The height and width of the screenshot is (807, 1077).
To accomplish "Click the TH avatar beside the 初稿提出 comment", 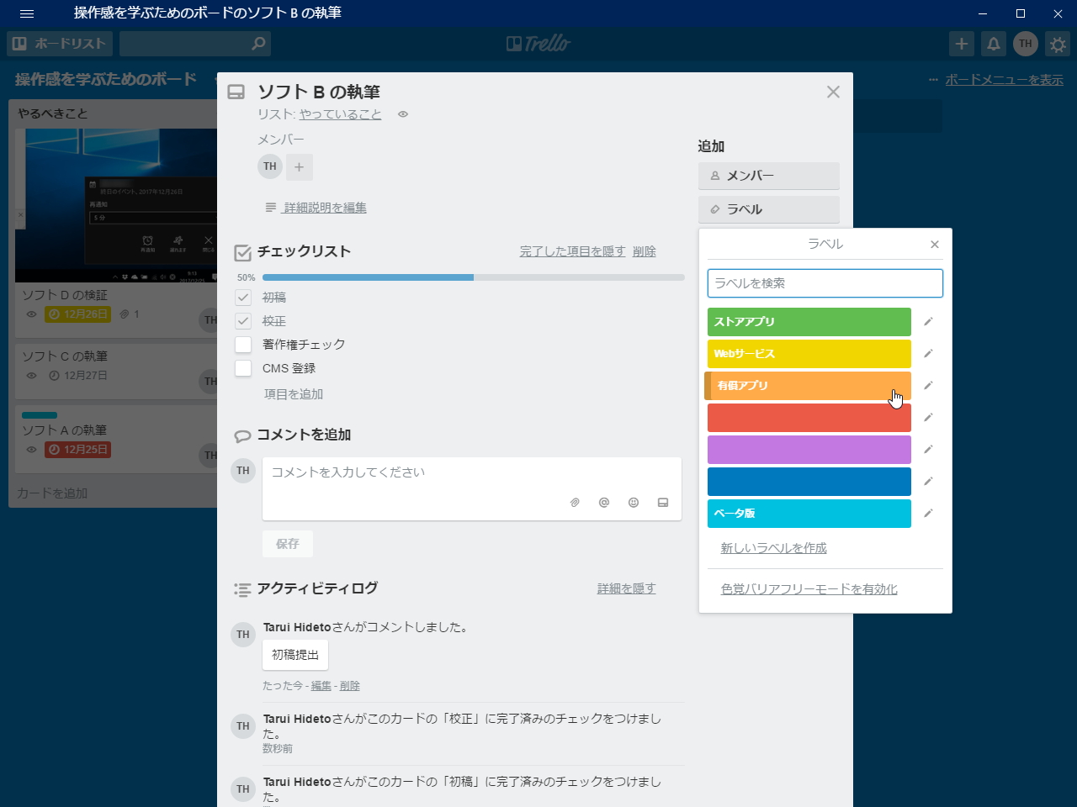I will click(243, 635).
